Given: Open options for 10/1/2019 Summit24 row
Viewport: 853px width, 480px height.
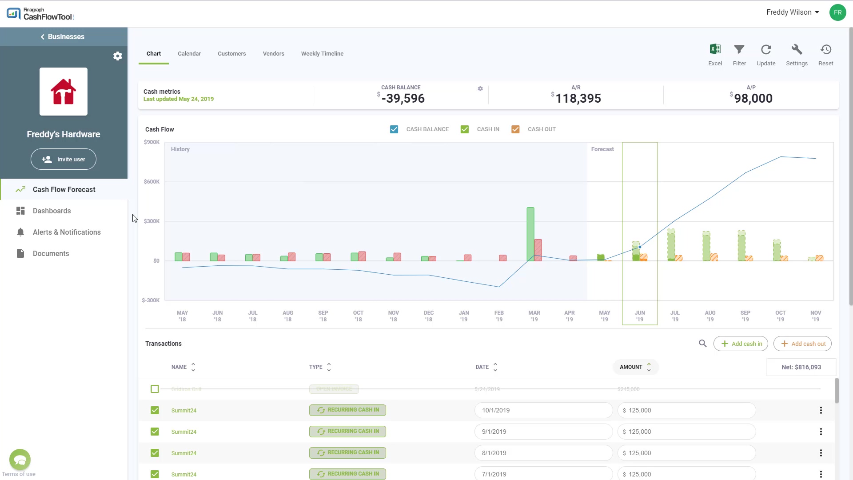Looking at the screenshot, I should (x=821, y=410).
